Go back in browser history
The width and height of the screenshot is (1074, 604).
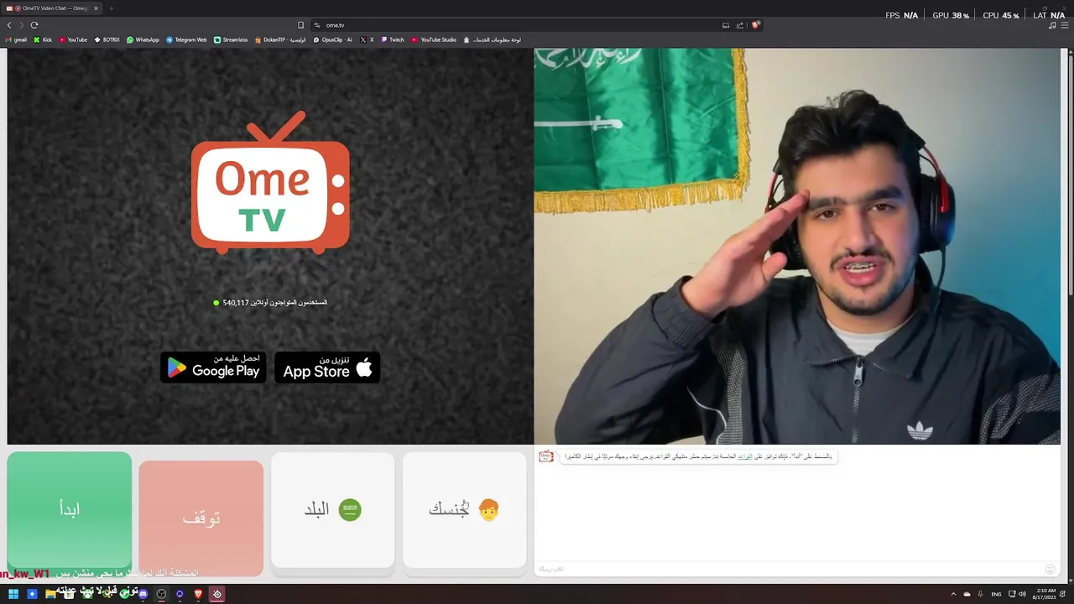point(9,25)
